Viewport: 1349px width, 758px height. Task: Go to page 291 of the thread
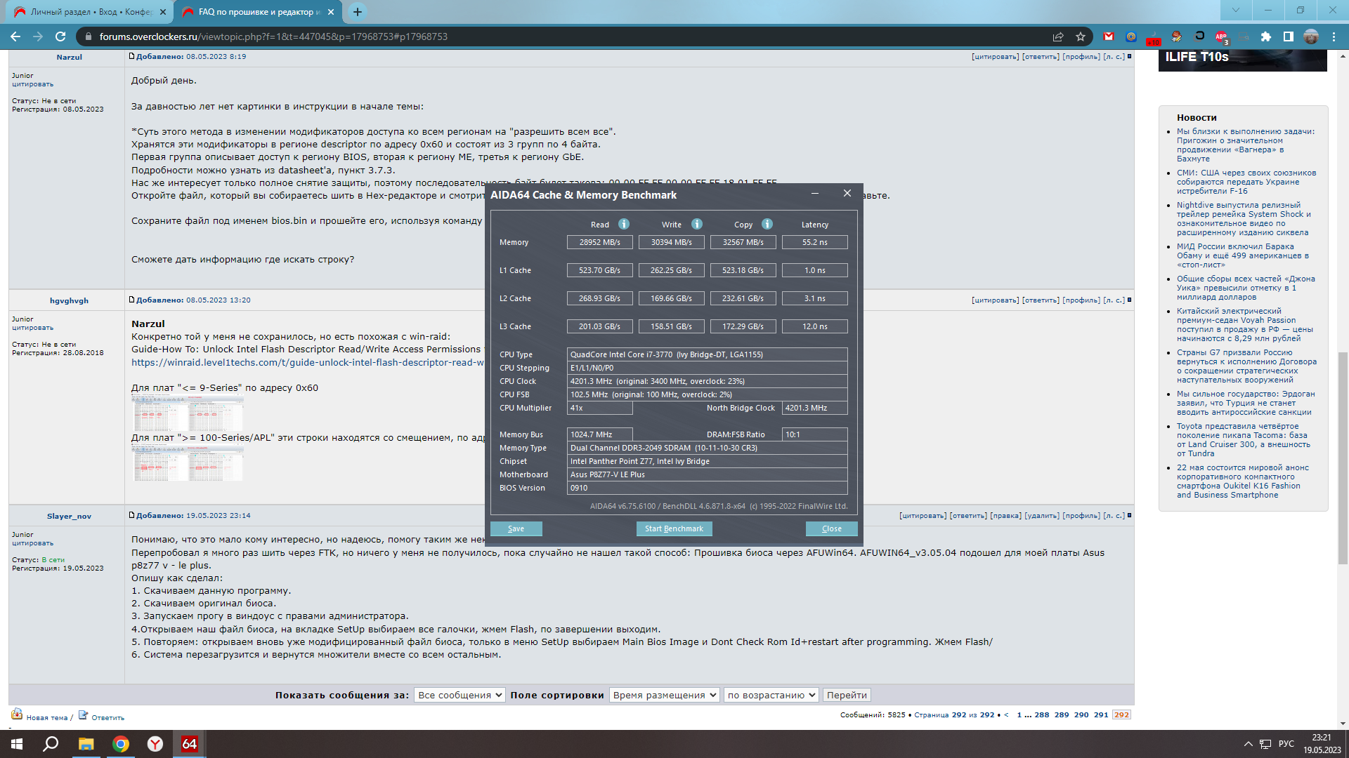(x=1101, y=714)
